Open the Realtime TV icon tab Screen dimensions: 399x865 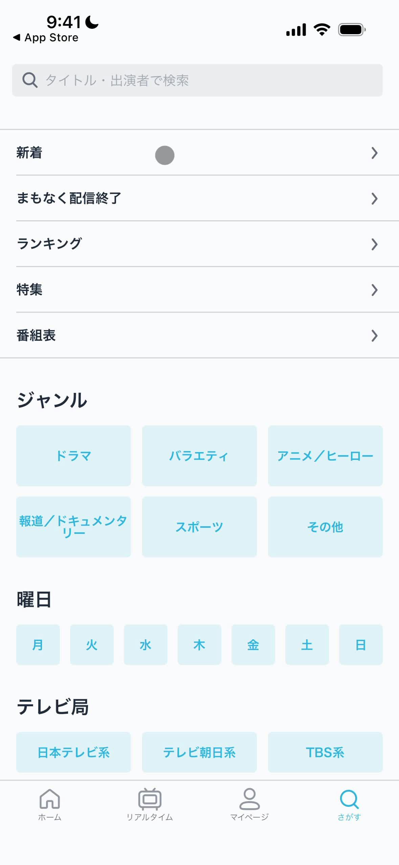pyautogui.click(x=150, y=799)
